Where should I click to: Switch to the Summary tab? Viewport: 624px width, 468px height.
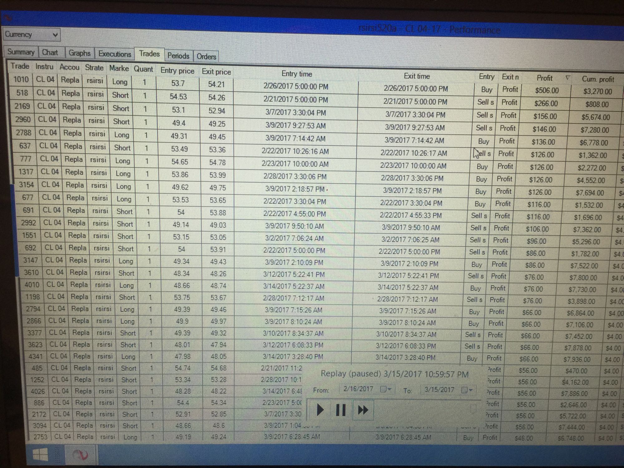(x=21, y=52)
